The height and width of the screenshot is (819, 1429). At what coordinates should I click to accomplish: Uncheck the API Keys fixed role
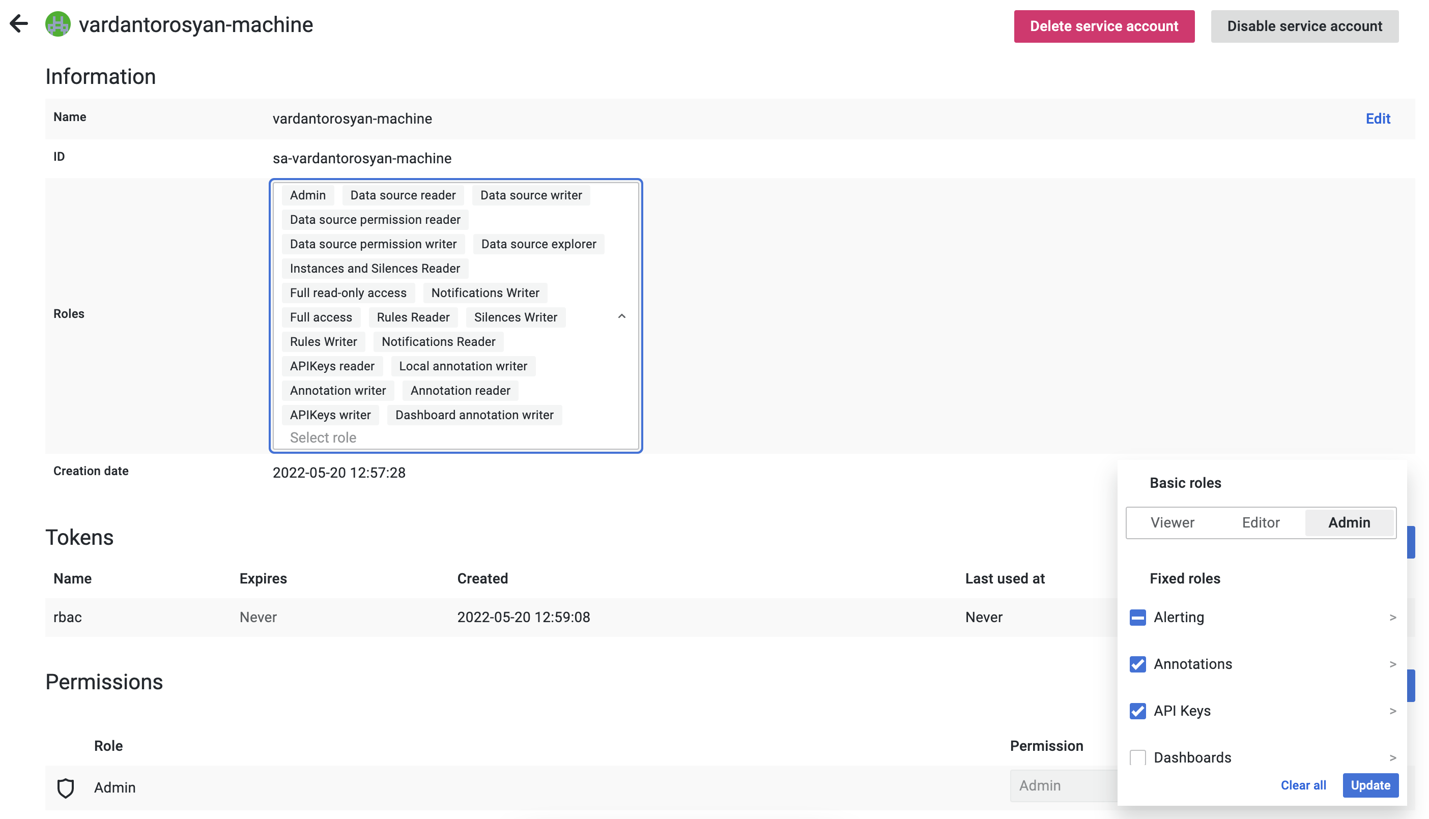tap(1137, 711)
